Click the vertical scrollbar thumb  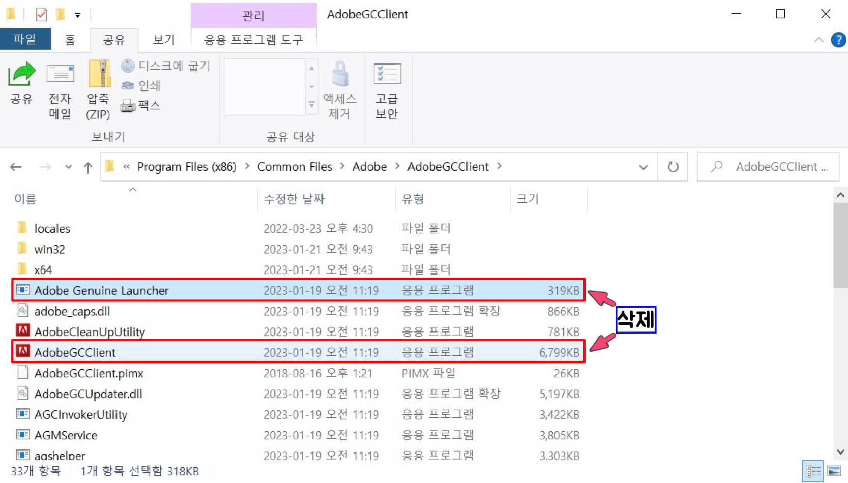coord(840,246)
